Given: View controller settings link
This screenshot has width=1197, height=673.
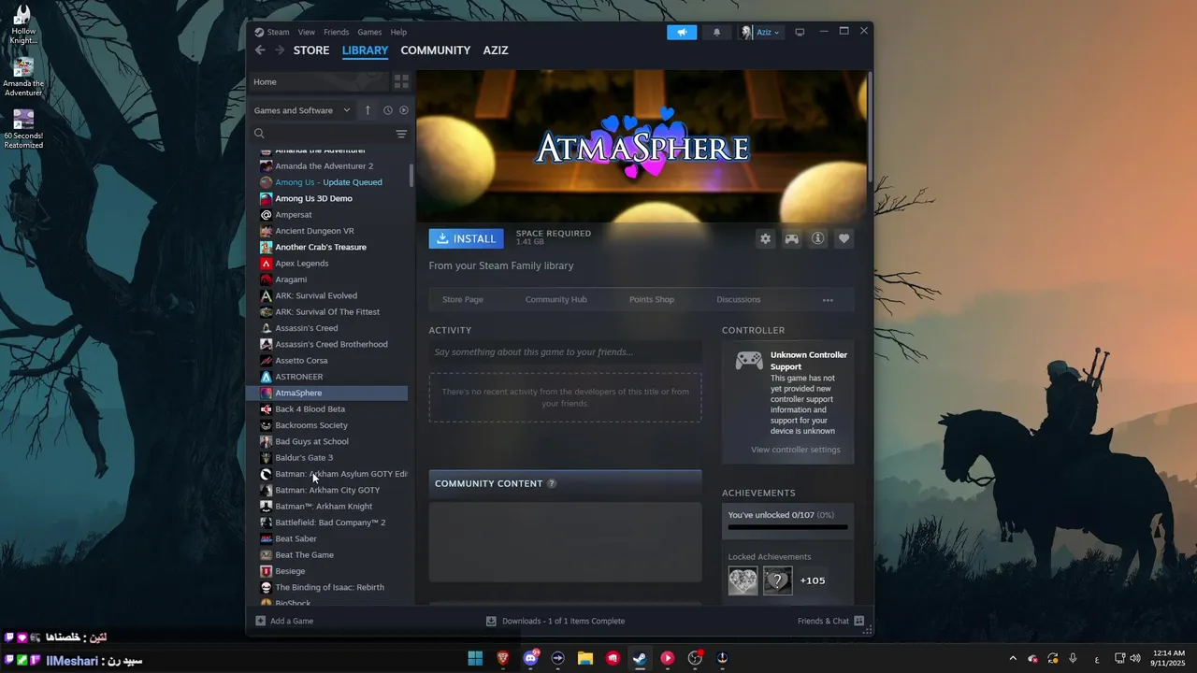Looking at the screenshot, I should [796, 450].
